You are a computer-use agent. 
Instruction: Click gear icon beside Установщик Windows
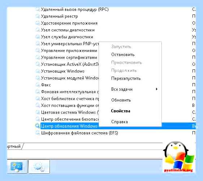pyautogui.click(x=38, y=71)
